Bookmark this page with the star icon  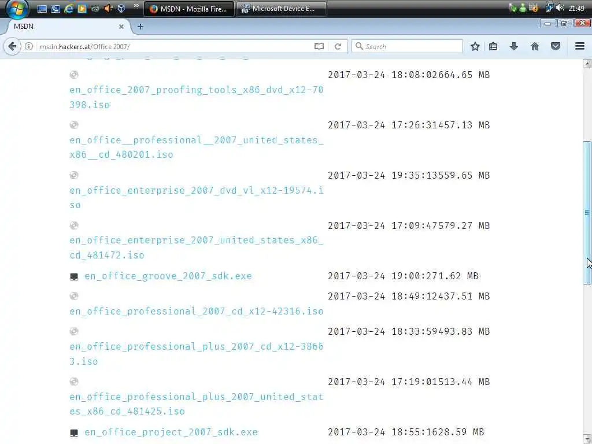pos(475,46)
